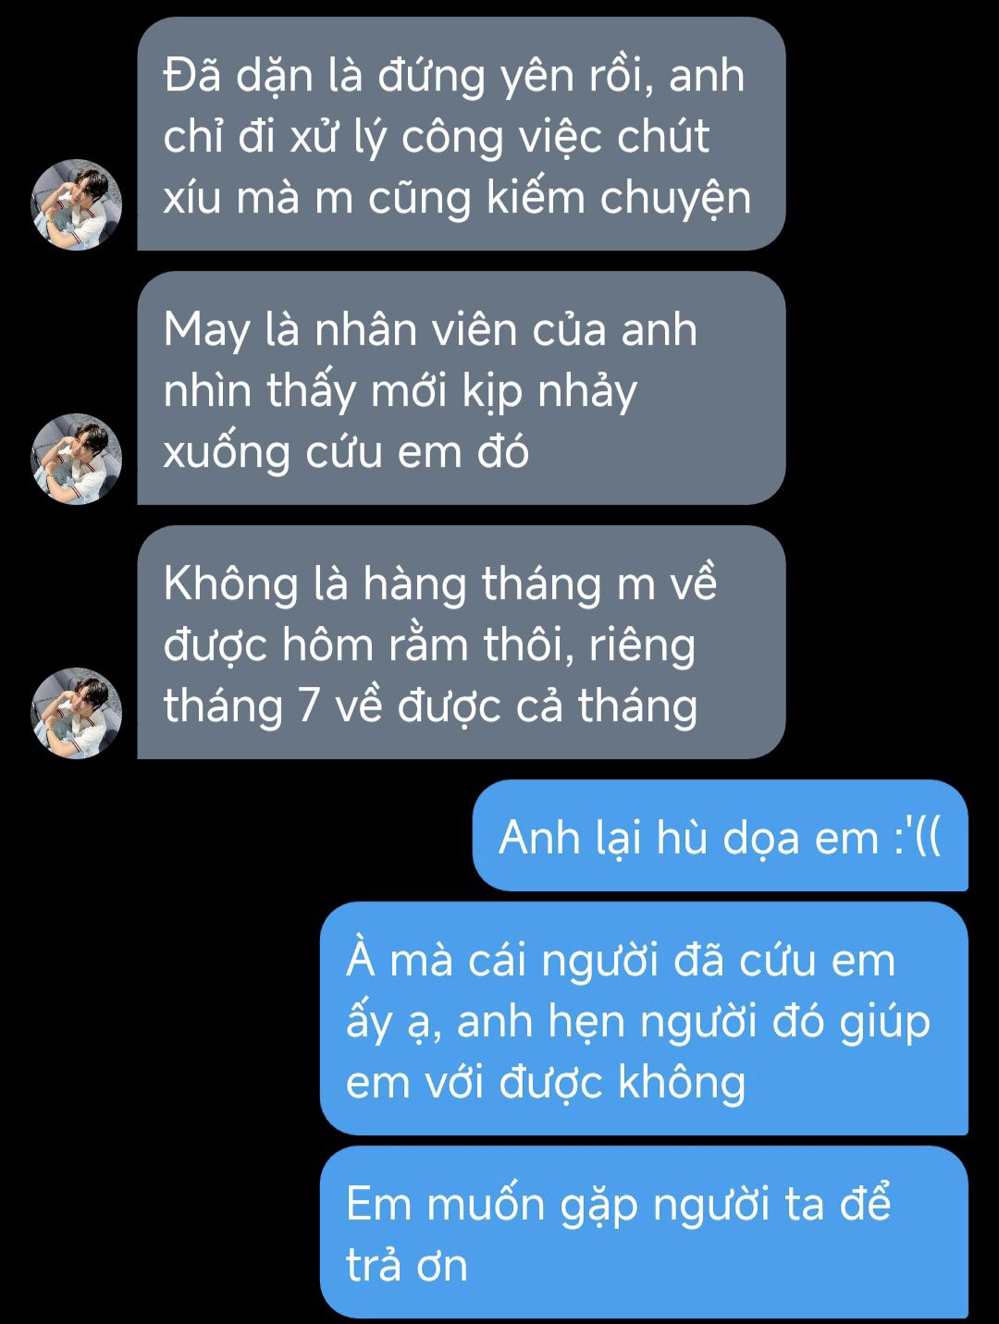The image size is (999, 1324).
Task: Click the text 'em với được không'
Action: (546, 1083)
